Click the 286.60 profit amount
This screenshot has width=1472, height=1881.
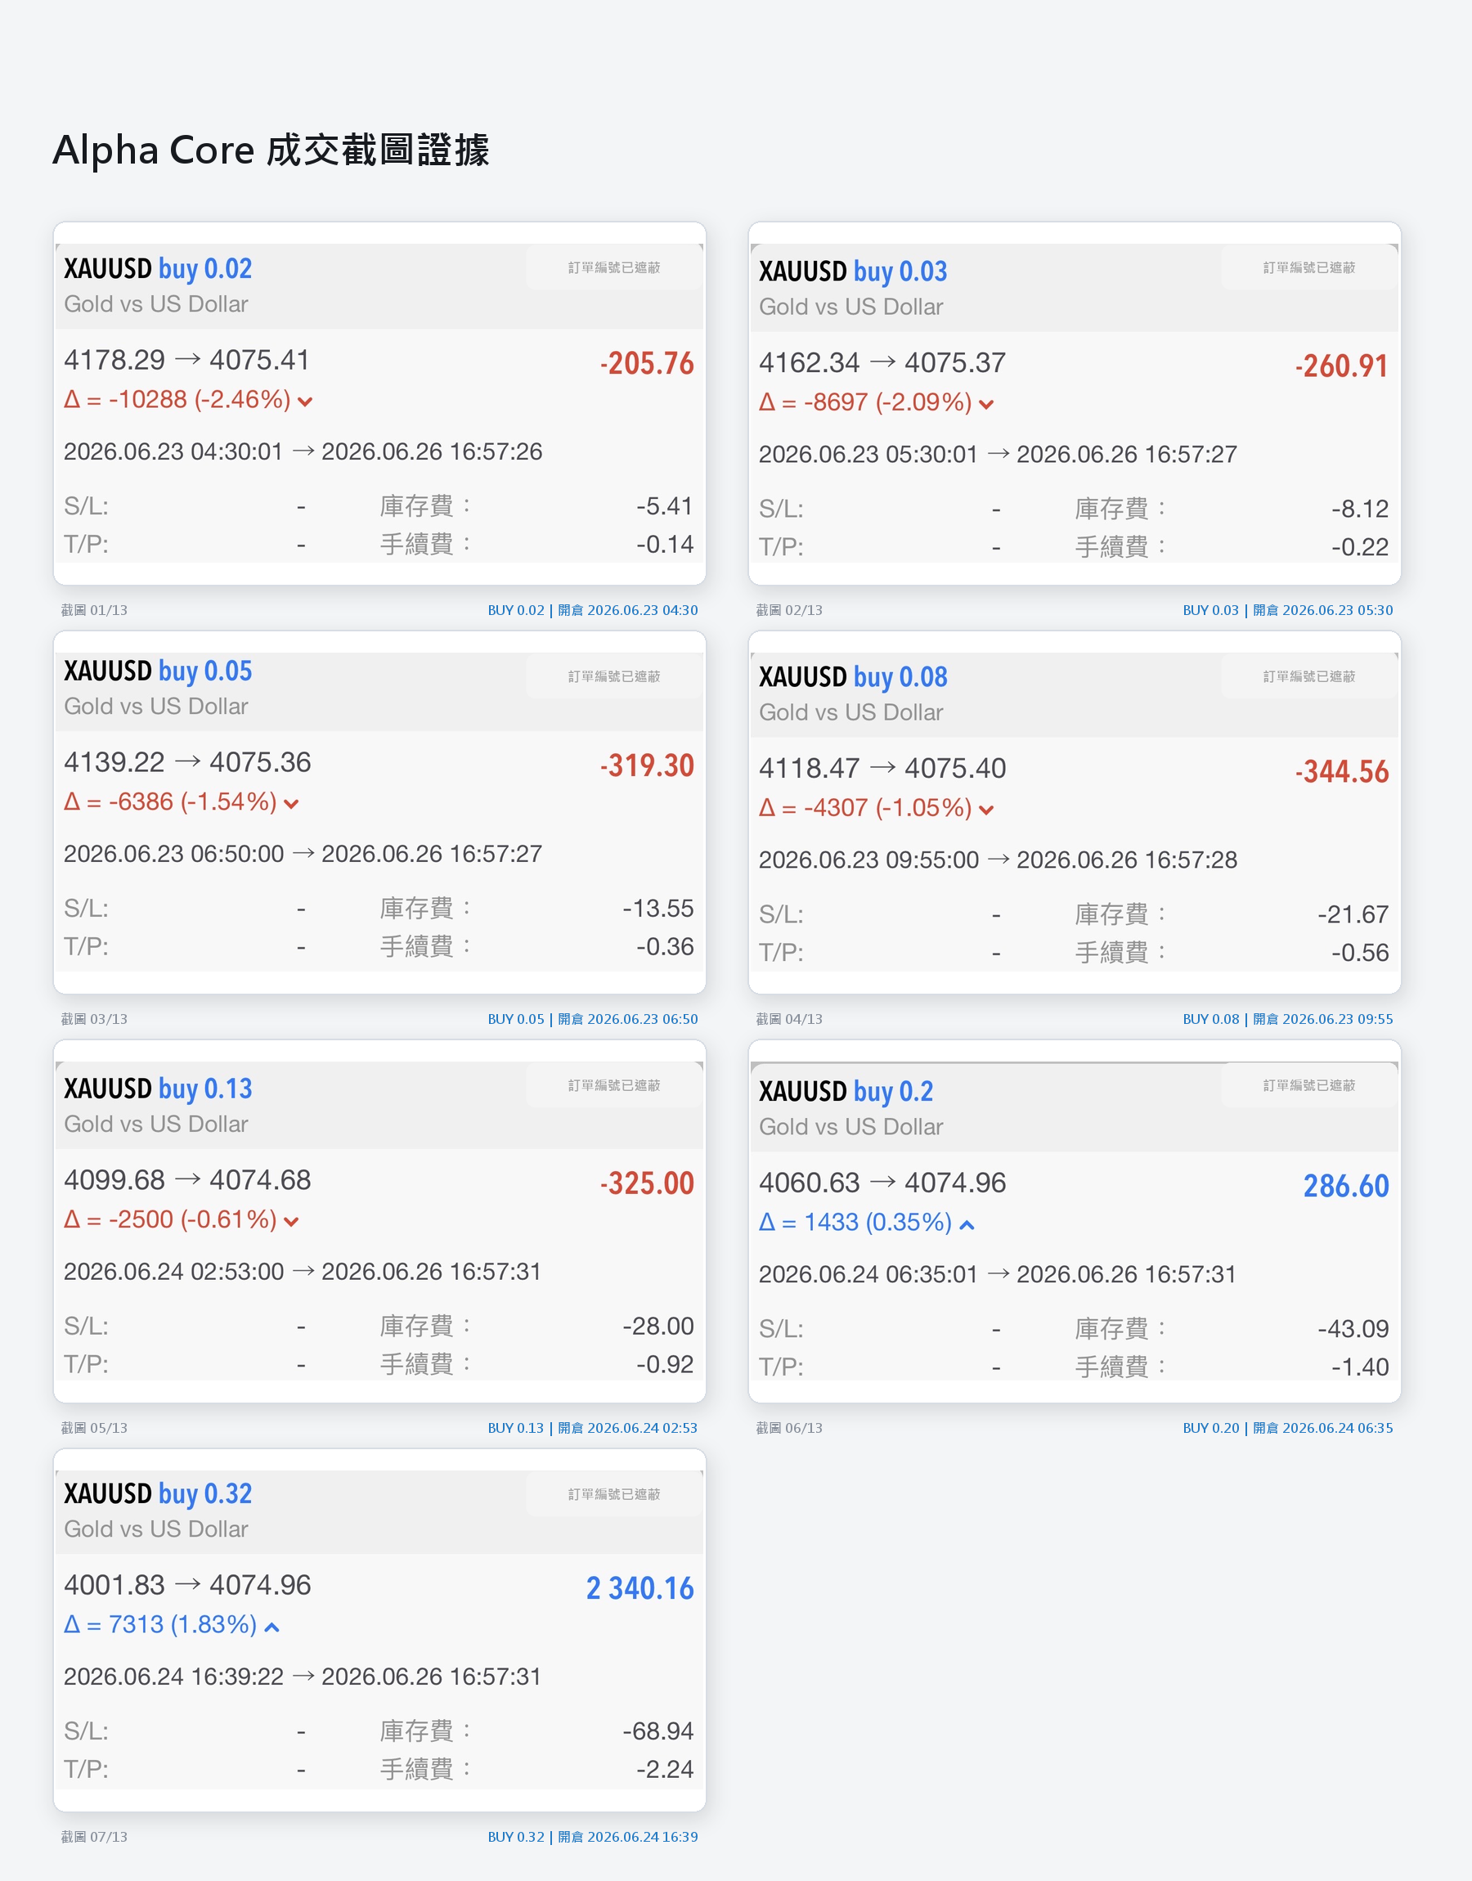click(x=1345, y=1187)
